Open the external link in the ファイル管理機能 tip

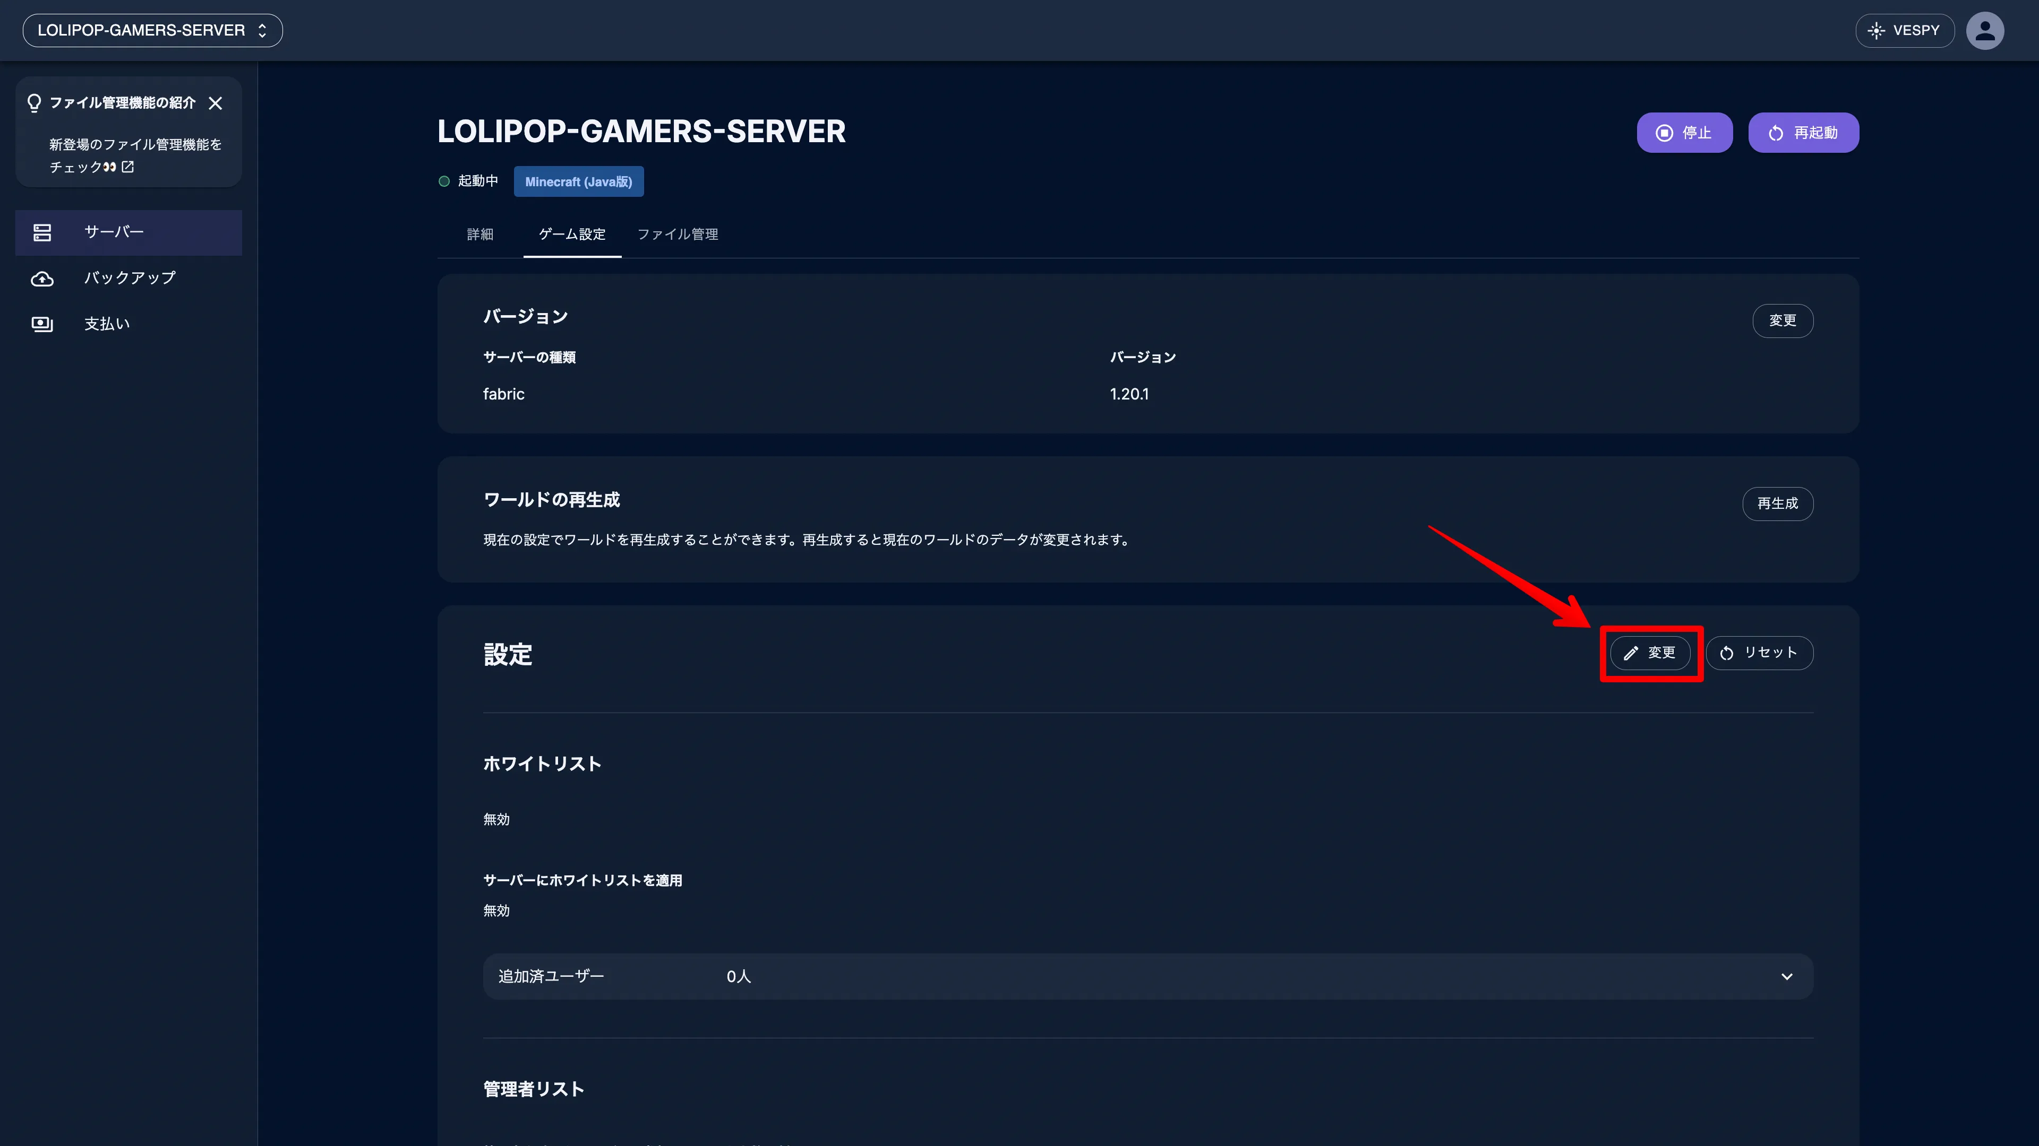[128, 168]
